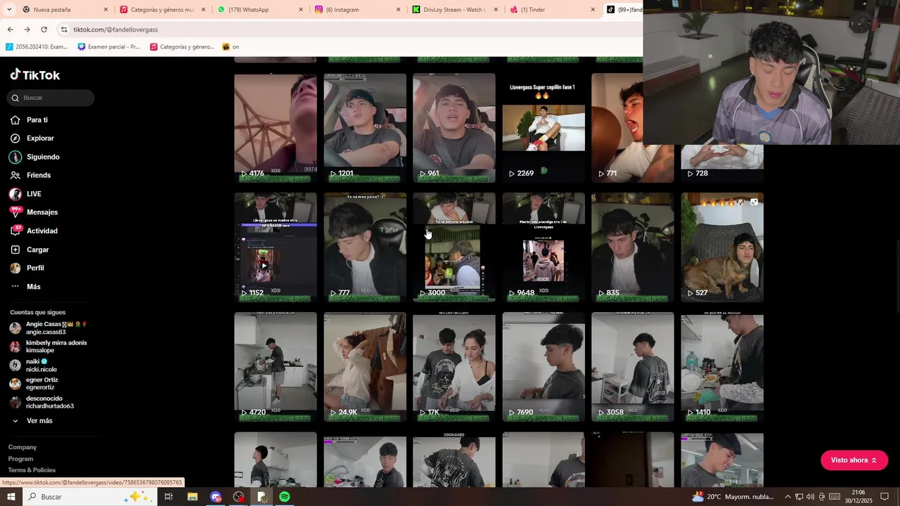Show hidden system tray icons

coord(787,497)
